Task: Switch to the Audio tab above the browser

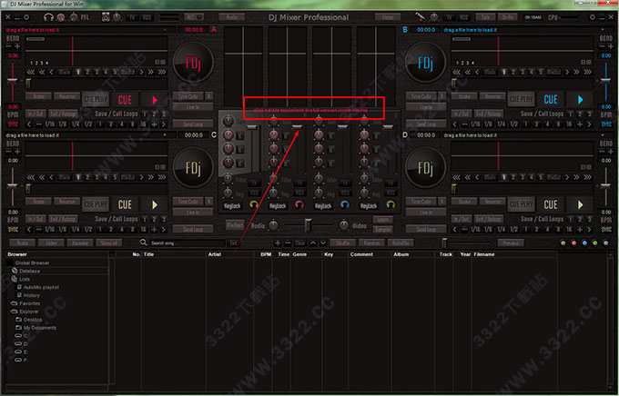Action: tap(23, 243)
